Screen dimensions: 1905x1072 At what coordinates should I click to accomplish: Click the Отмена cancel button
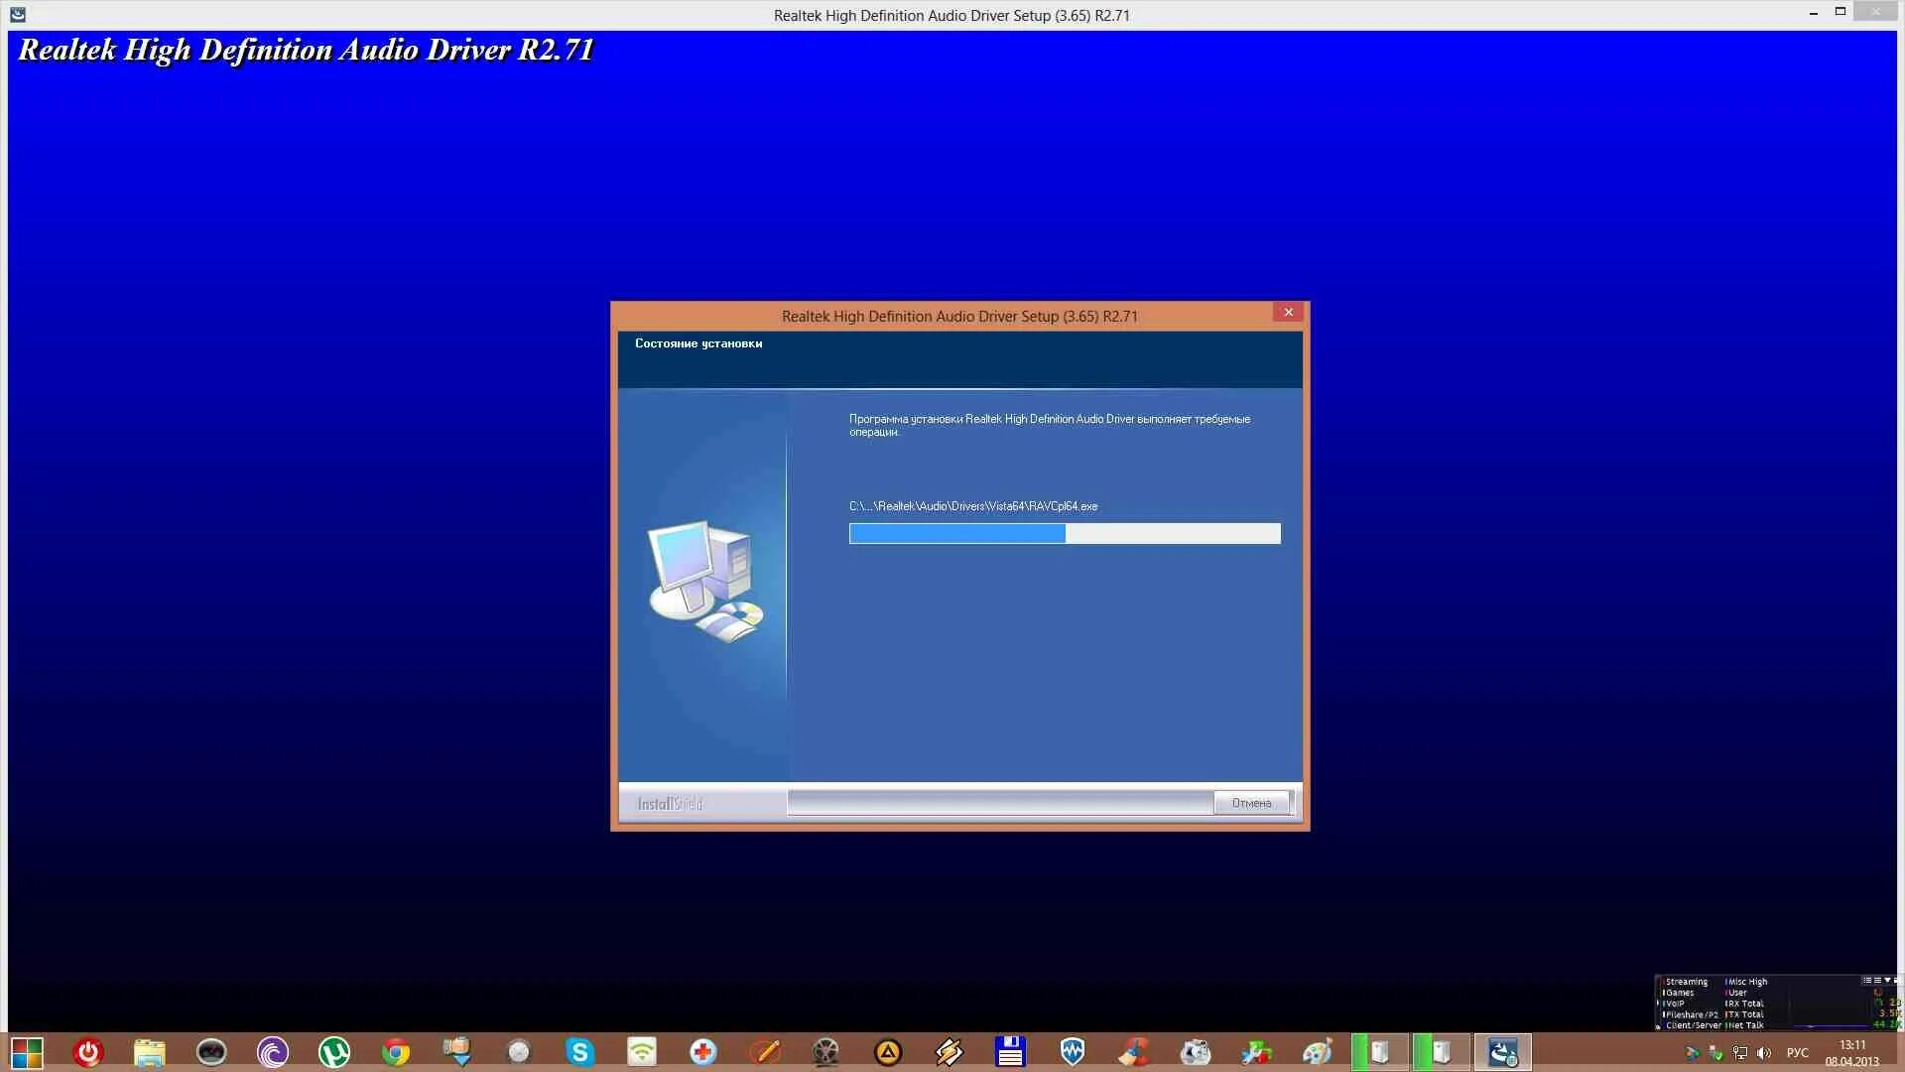(x=1251, y=803)
